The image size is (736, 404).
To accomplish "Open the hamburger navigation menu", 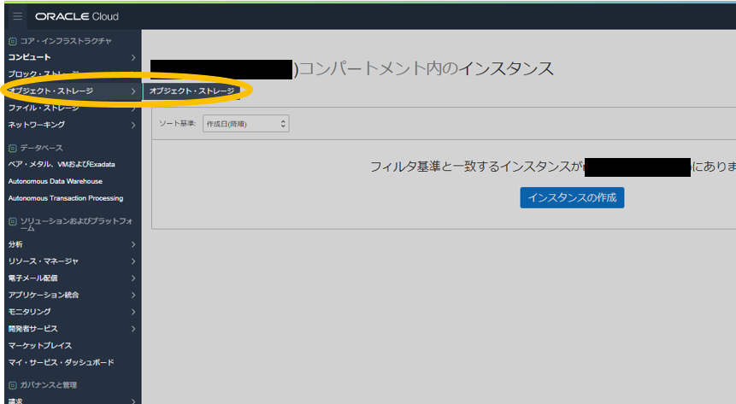I will (x=17, y=16).
